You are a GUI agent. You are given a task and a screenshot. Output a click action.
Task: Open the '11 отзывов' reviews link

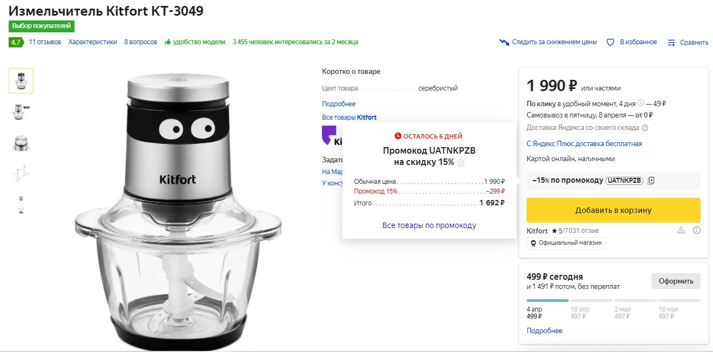point(45,42)
